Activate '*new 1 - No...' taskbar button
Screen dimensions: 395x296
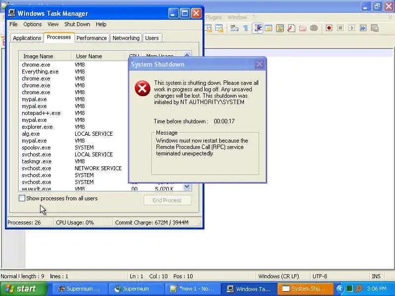[193, 289]
